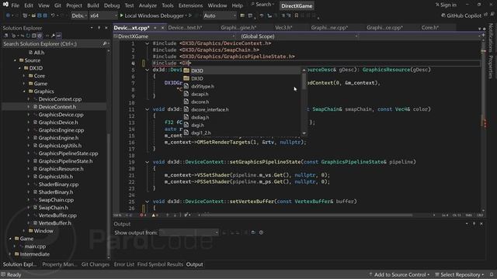Pin the Output panel
The height and width of the screenshot is (279, 497).
click(474, 224)
